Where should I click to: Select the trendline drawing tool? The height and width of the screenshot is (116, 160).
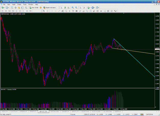pyautogui.click(x=59, y=11)
